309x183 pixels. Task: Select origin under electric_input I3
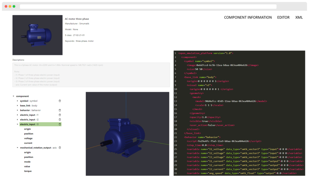(x=27, y=129)
